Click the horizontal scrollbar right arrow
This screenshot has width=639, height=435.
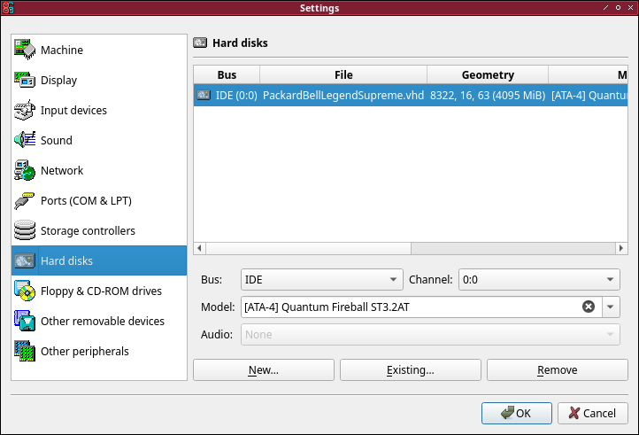[621, 248]
